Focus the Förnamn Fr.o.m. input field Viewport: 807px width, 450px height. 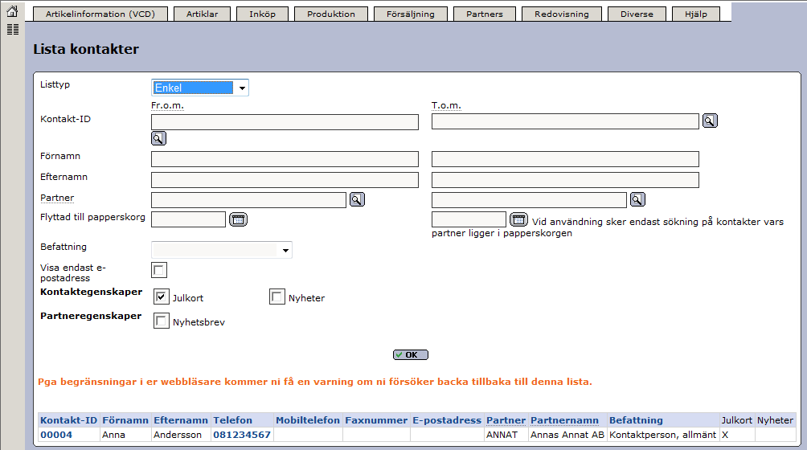[x=285, y=159]
